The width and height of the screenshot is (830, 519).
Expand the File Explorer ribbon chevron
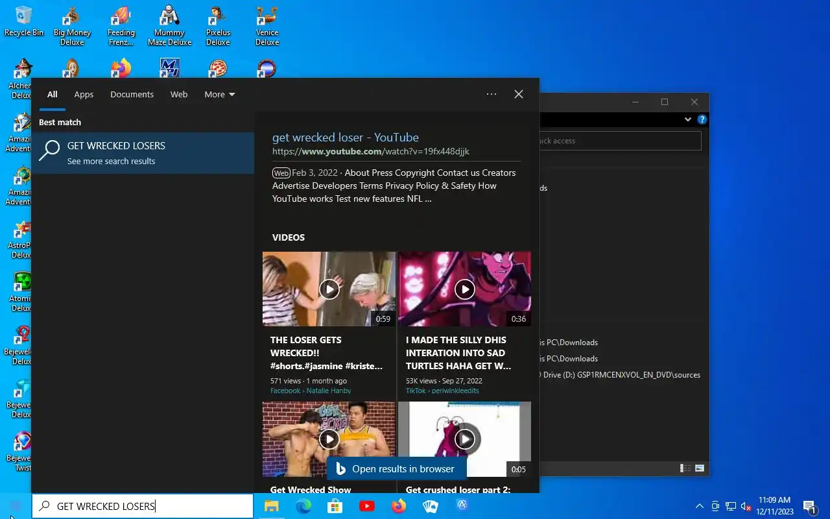[x=688, y=119]
